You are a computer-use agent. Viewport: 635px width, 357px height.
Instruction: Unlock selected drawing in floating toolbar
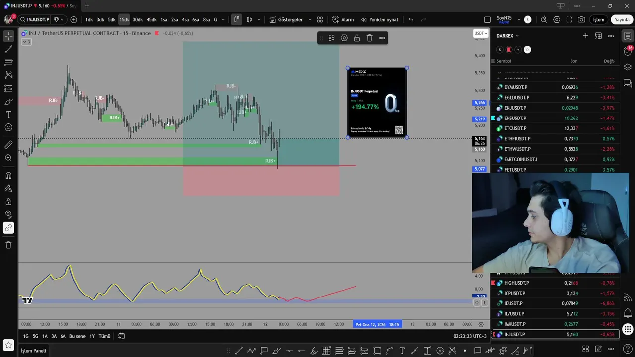click(357, 38)
